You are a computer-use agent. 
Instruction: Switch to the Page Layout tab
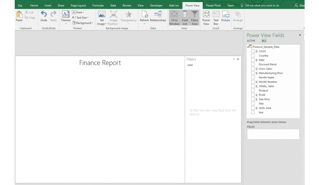pos(78,5)
